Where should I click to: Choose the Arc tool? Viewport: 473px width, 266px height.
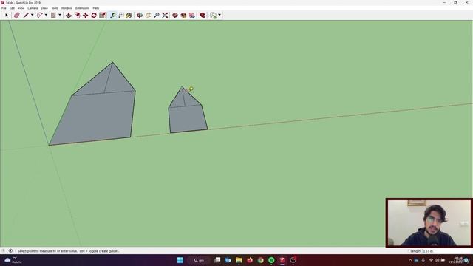[x=39, y=15]
